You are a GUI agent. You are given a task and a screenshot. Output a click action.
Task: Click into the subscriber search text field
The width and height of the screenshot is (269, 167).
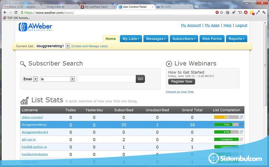click(107, 79)
